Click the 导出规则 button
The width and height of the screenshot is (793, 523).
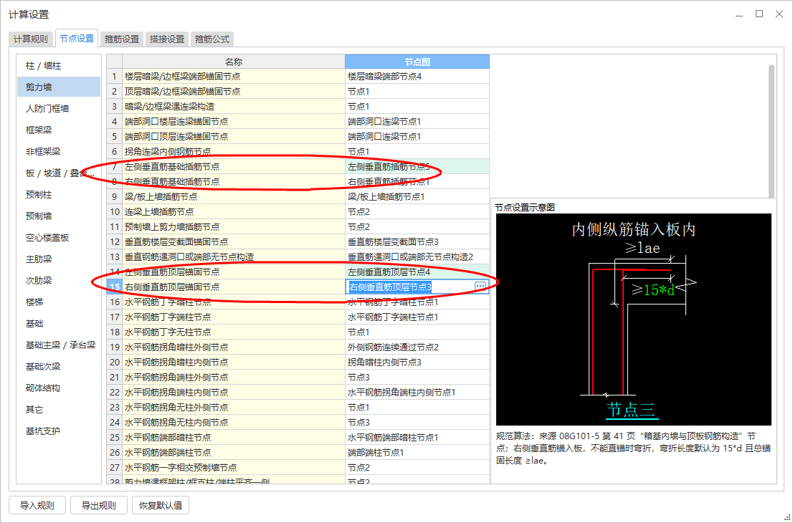pos(99,505)
